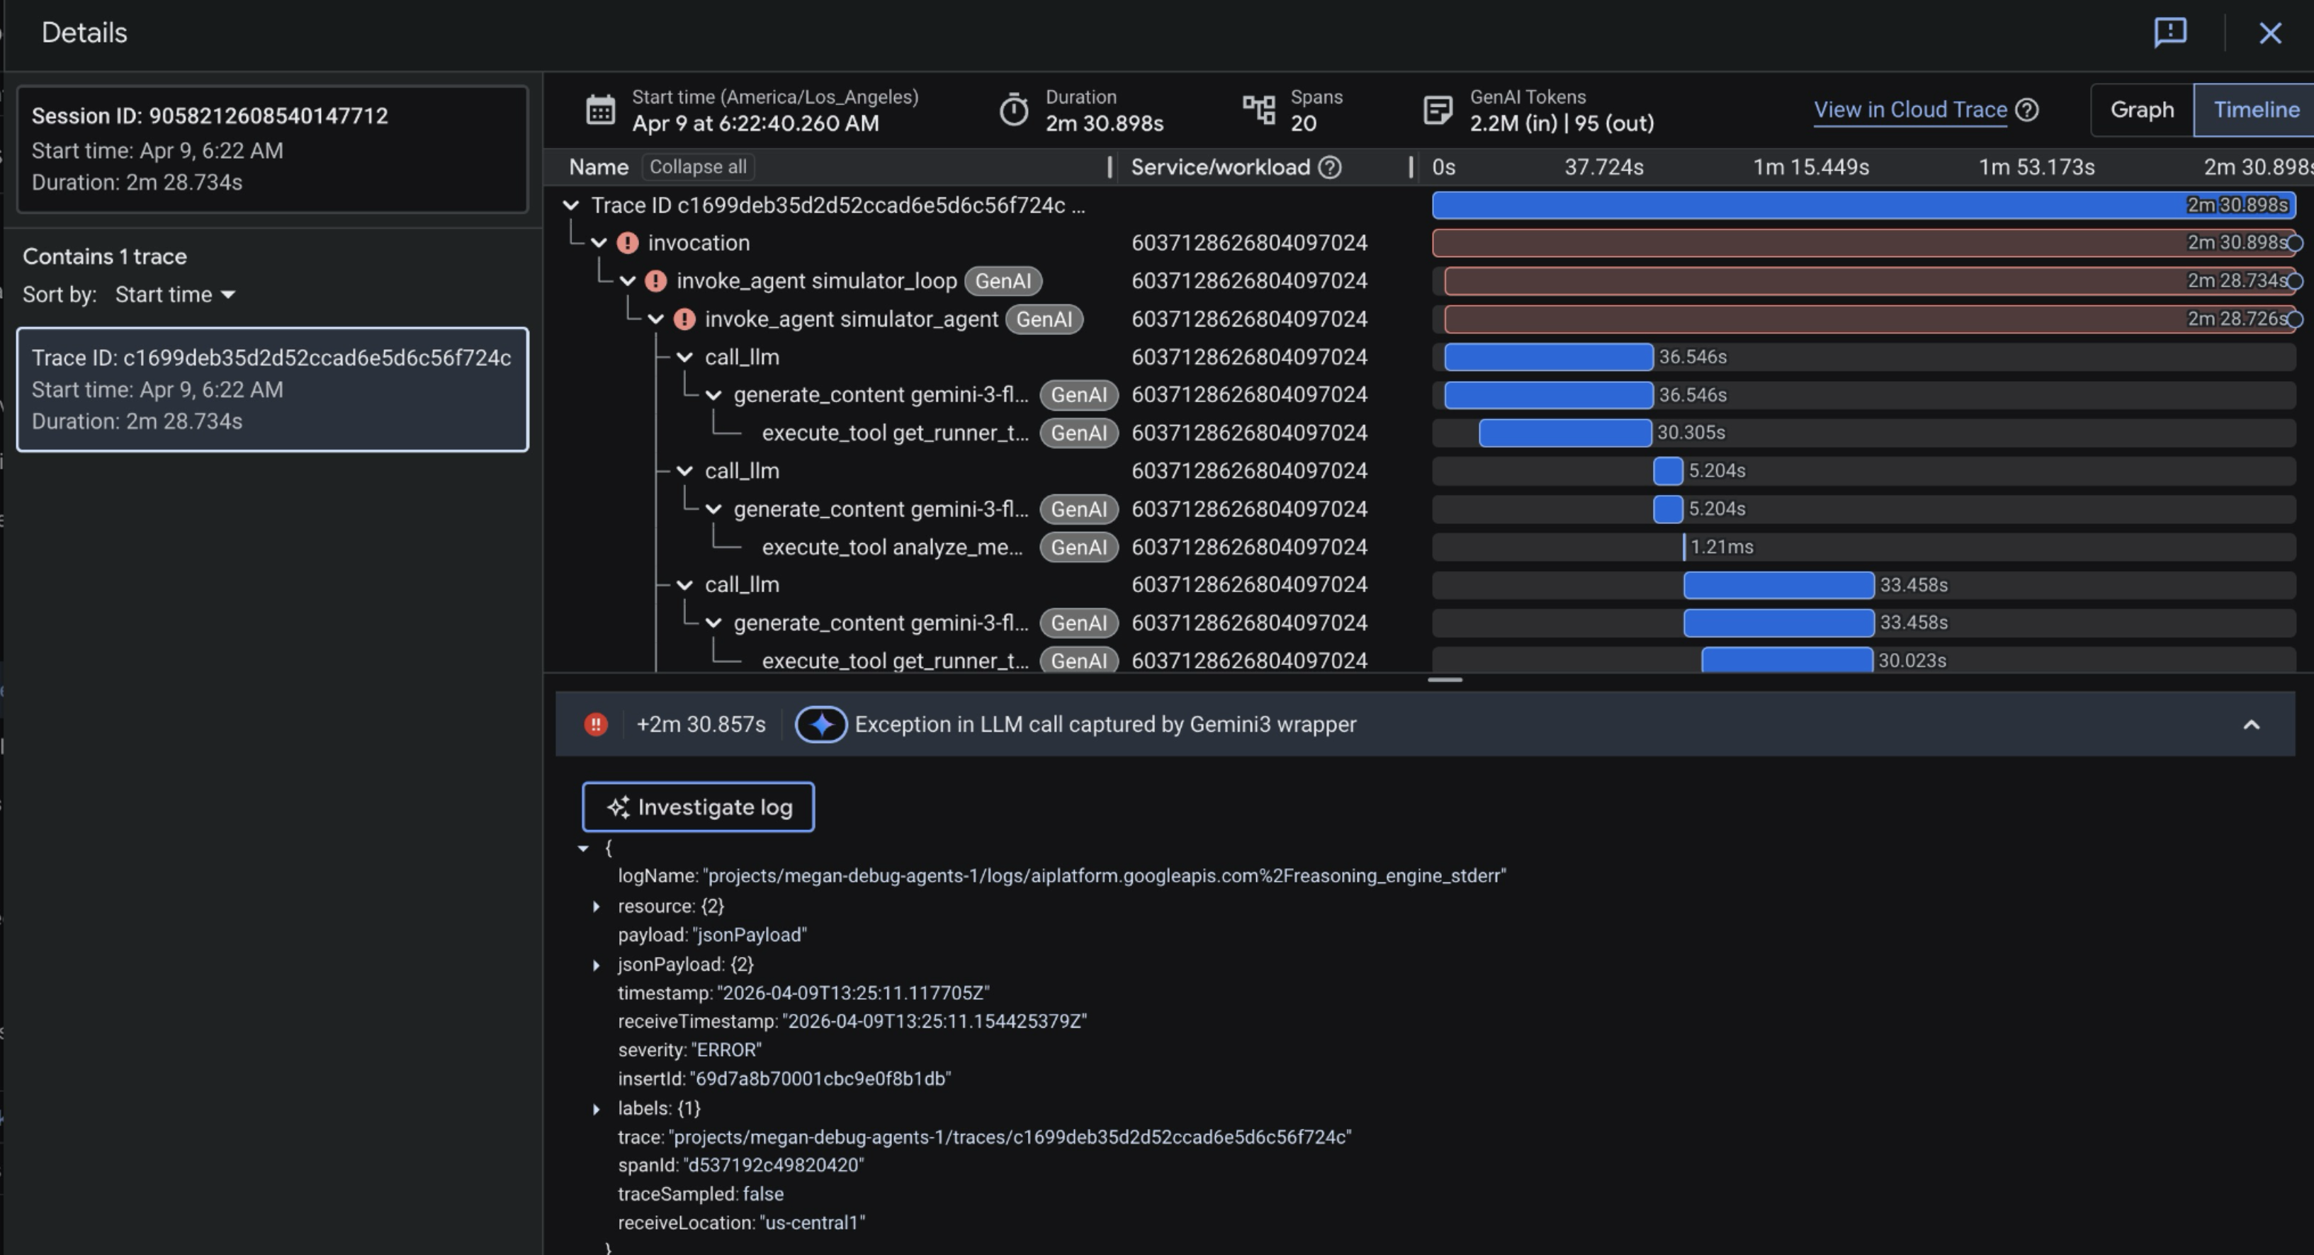
Task: Click help icon beside View in Cloud Trace
Action: [2026, 110]
